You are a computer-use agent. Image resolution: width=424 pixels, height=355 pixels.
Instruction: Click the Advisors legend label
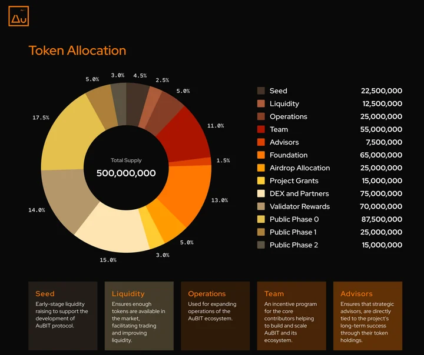tap(284, 142)
